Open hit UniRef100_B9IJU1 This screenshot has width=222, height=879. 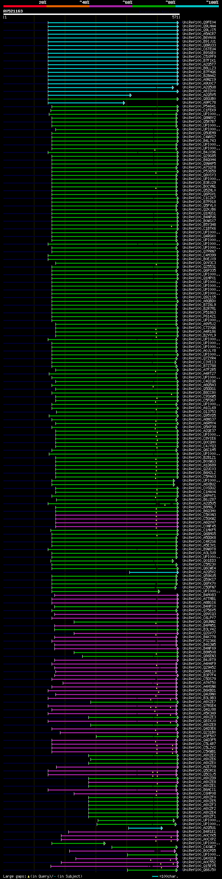[x=199, y=42]
